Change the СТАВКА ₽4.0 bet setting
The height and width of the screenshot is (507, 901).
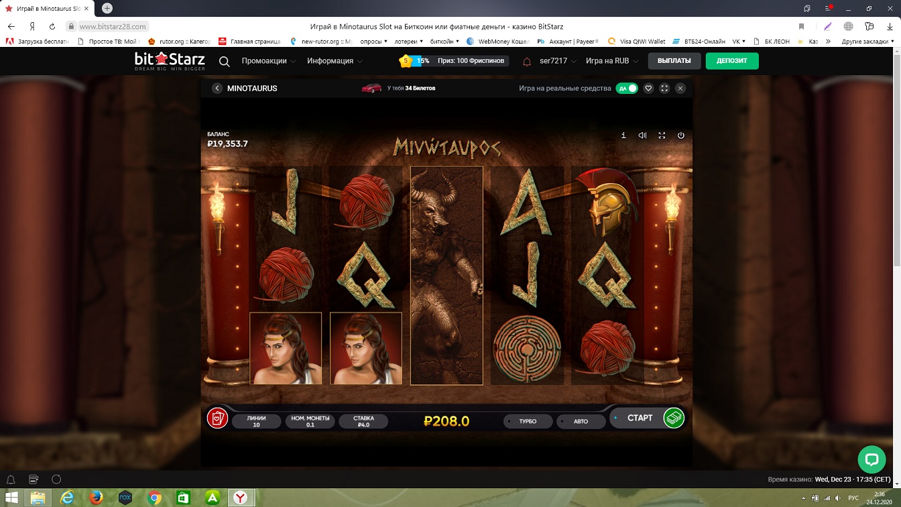pyautogui.click(x=364, y=421)
